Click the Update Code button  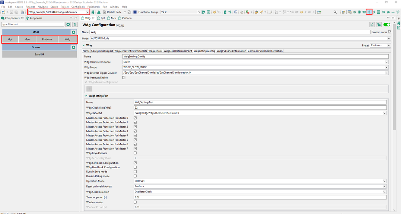112,12
